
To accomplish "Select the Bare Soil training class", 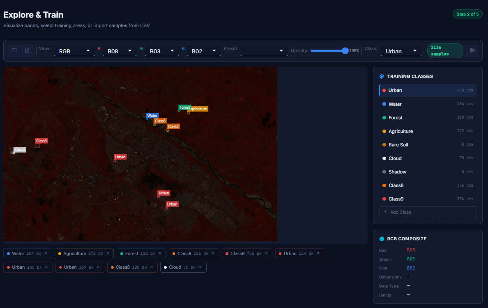I will click(428, 144).
